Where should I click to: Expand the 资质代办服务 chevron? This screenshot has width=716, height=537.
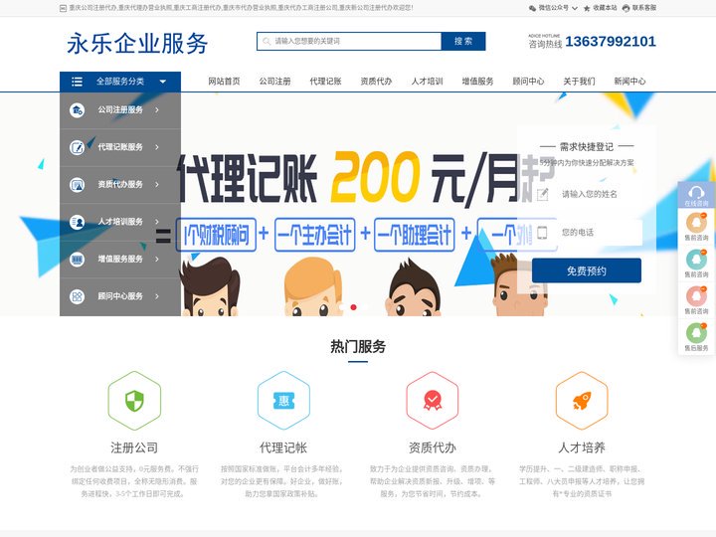tap(157, 185)
